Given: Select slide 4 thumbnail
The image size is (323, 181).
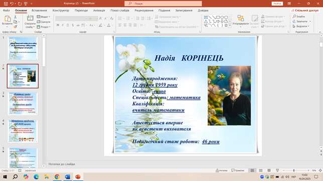Looking at the screenshot, I should pos(23,131).
